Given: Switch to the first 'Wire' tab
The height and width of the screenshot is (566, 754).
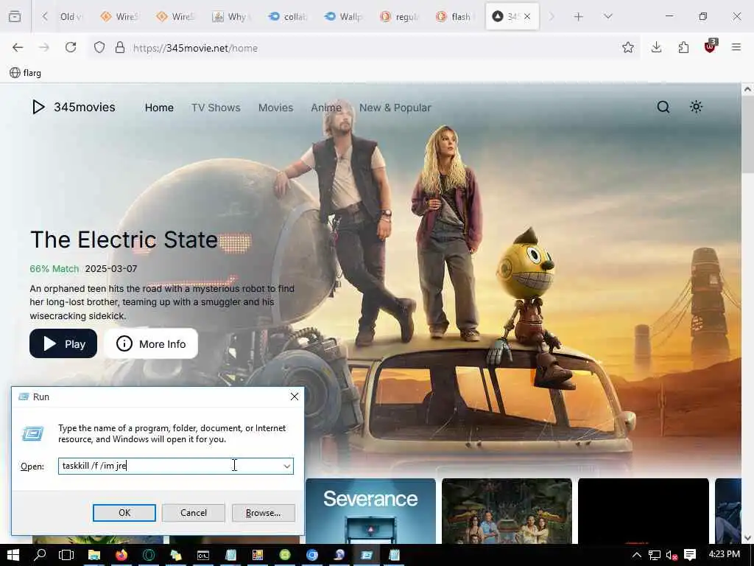Looking at the screenshot, I should 120,16.
